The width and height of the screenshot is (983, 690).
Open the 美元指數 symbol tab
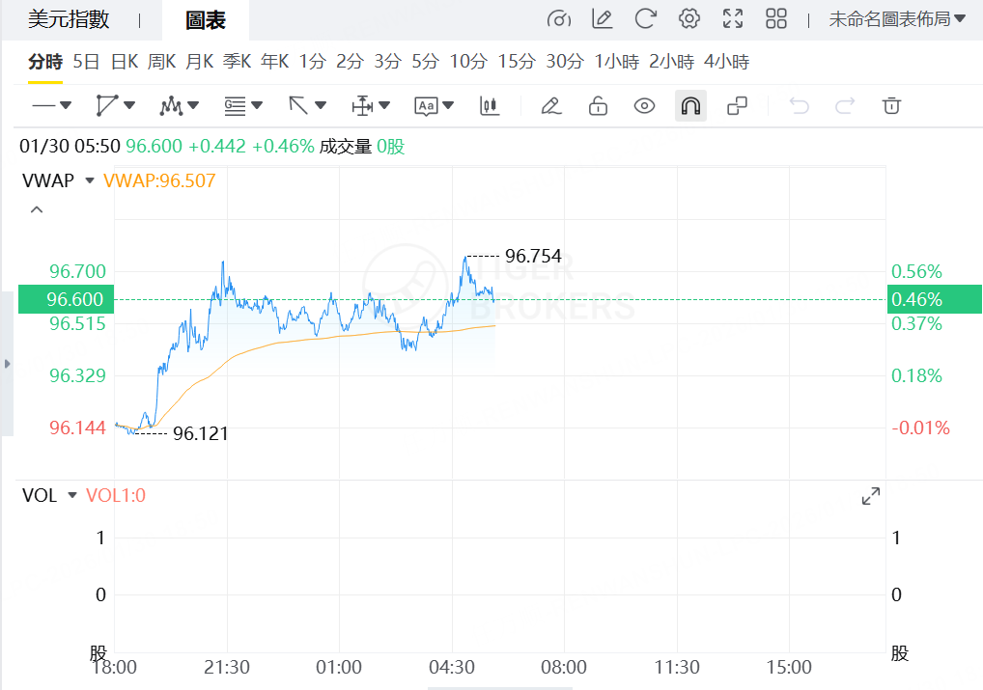pyautogui.click(x=69, y=19)
